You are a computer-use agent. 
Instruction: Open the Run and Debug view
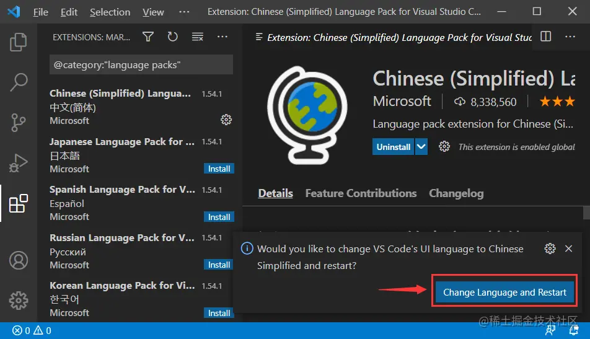pyautogui.click(x=18, y=163)
